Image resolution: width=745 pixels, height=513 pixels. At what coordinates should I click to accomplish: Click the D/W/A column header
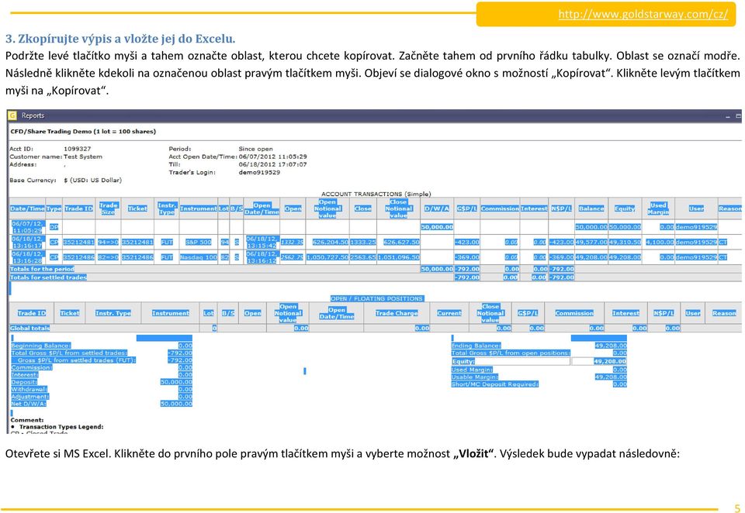[x=437, y=208]
